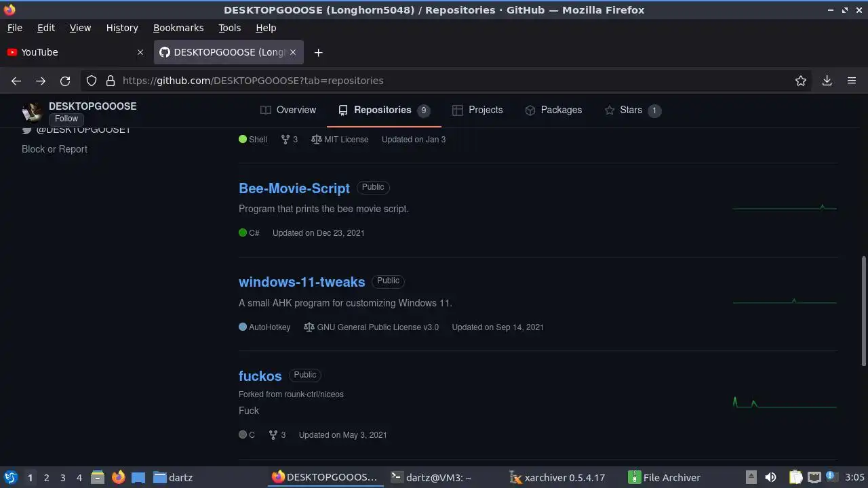868x488 pixels.
Task: Switch to the File Archiver window
Action: click(665, 478)
